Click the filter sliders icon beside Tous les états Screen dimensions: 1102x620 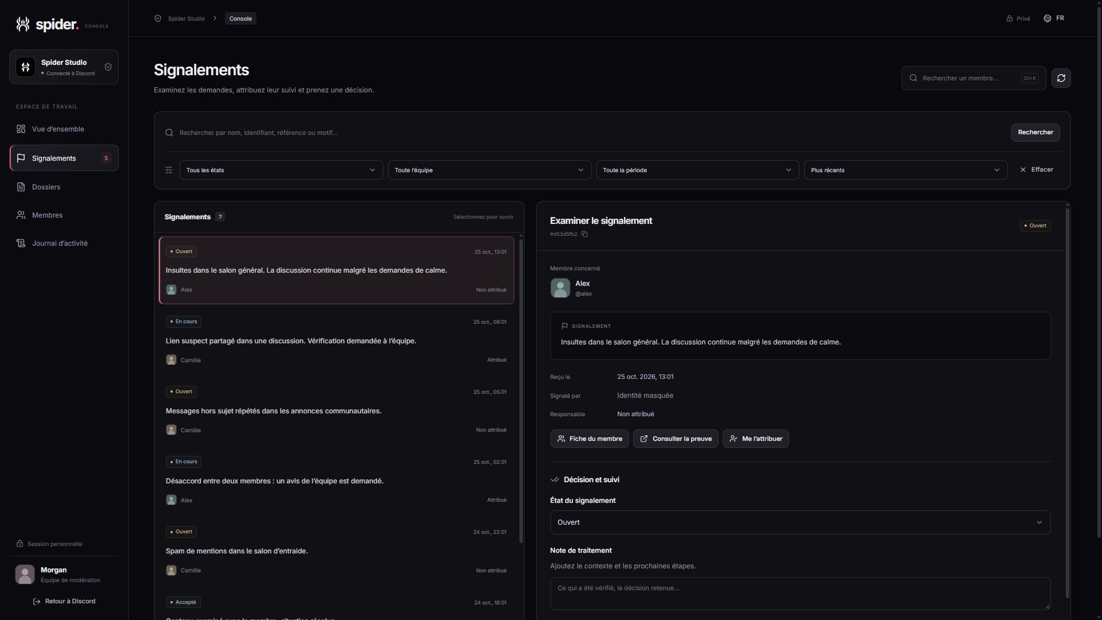169,170
